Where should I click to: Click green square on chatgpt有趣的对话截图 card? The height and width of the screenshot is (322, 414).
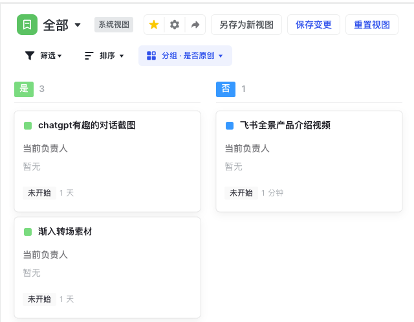tap(28, 126)
